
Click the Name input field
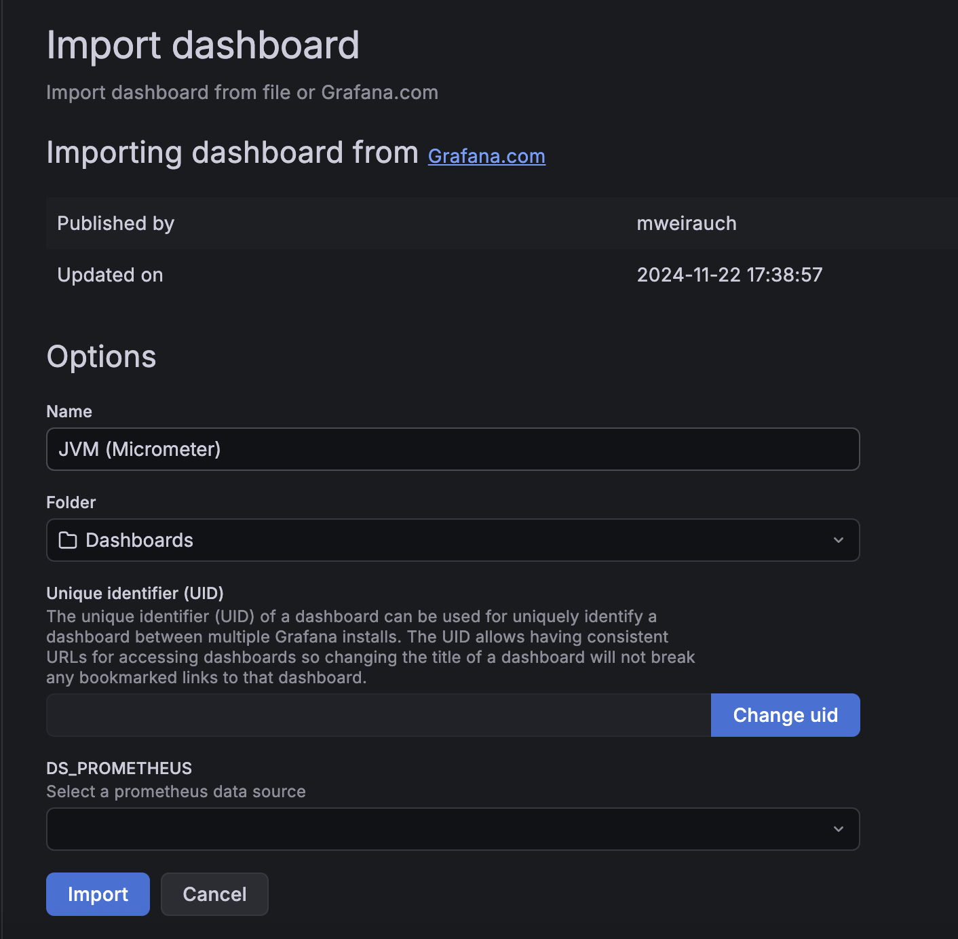[453, 449]
